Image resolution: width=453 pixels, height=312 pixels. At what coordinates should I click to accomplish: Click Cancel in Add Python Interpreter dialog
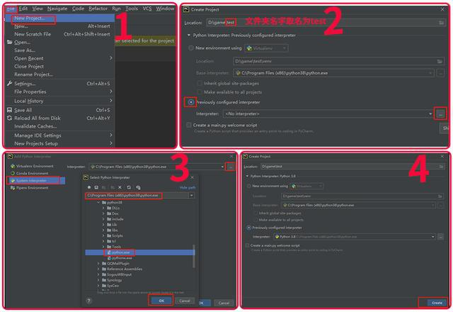pyautogui.click(x=224, y=303)
